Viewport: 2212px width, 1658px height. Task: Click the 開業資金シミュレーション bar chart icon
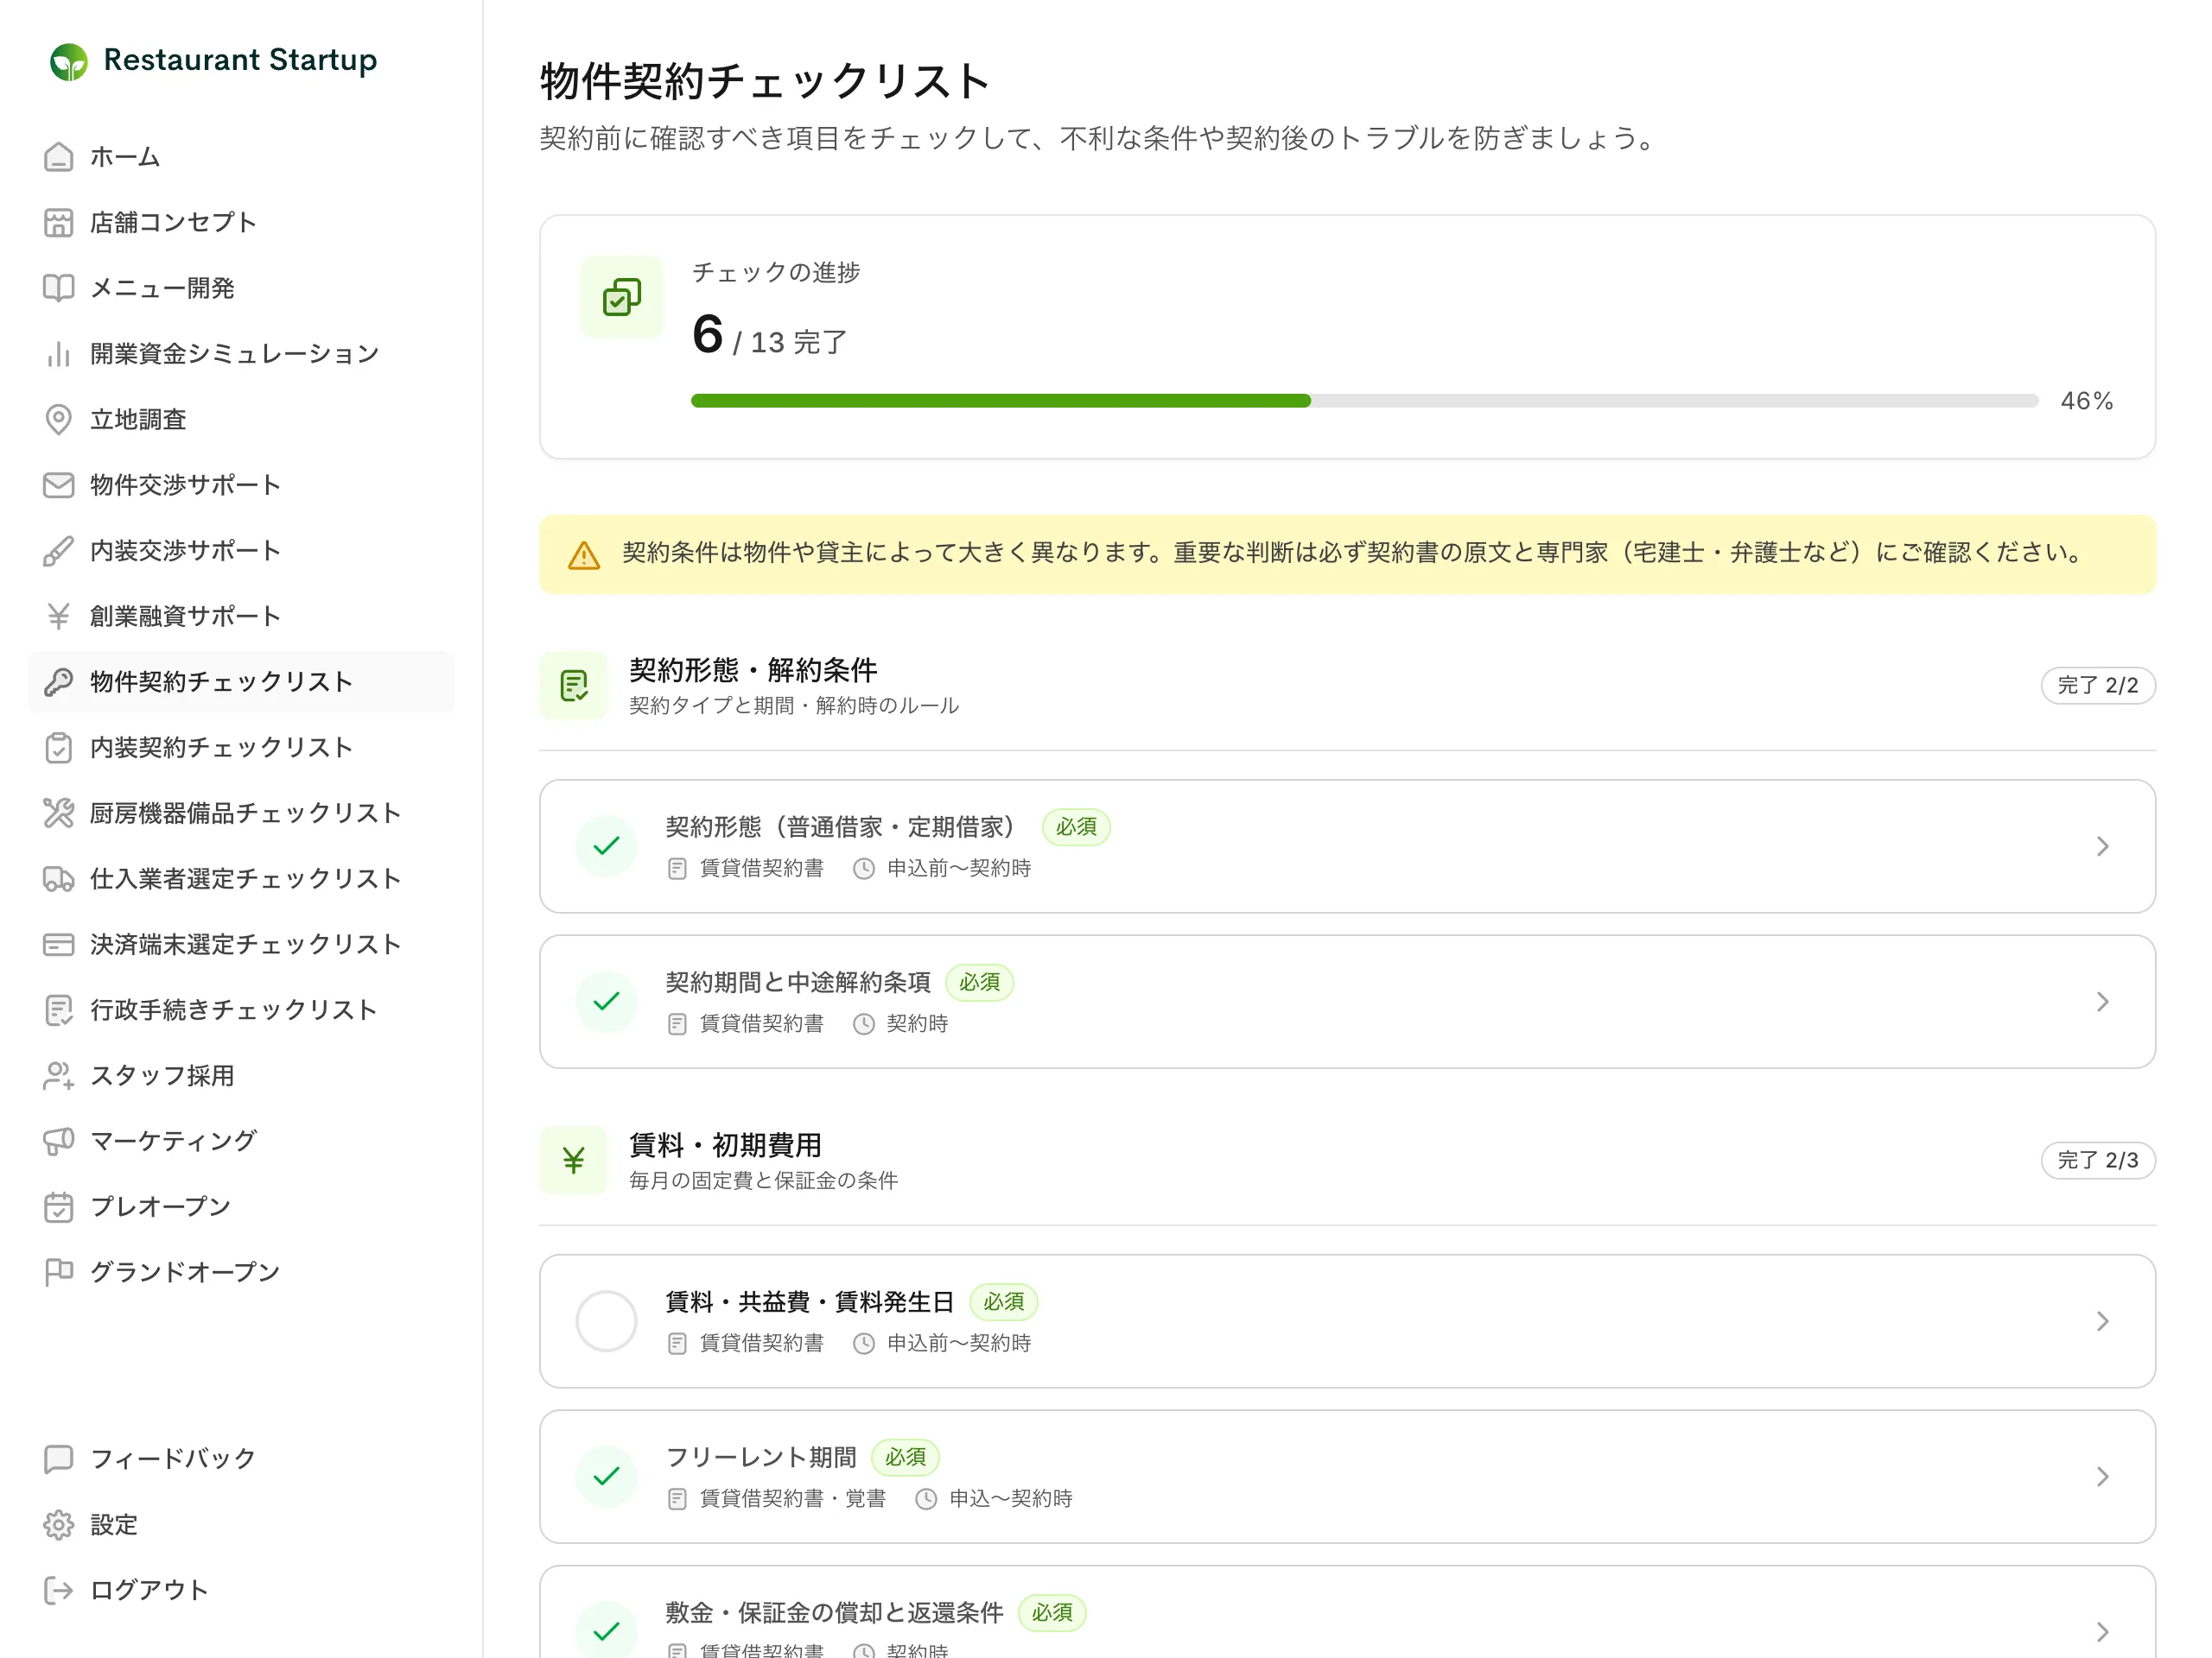pyautogui.click(x=59, y=354)
